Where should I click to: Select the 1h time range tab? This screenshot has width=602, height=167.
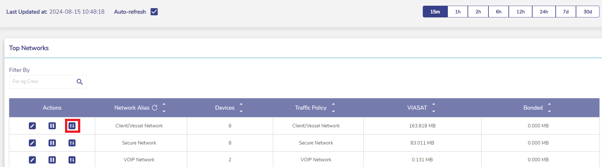click(x=458, y=12)
